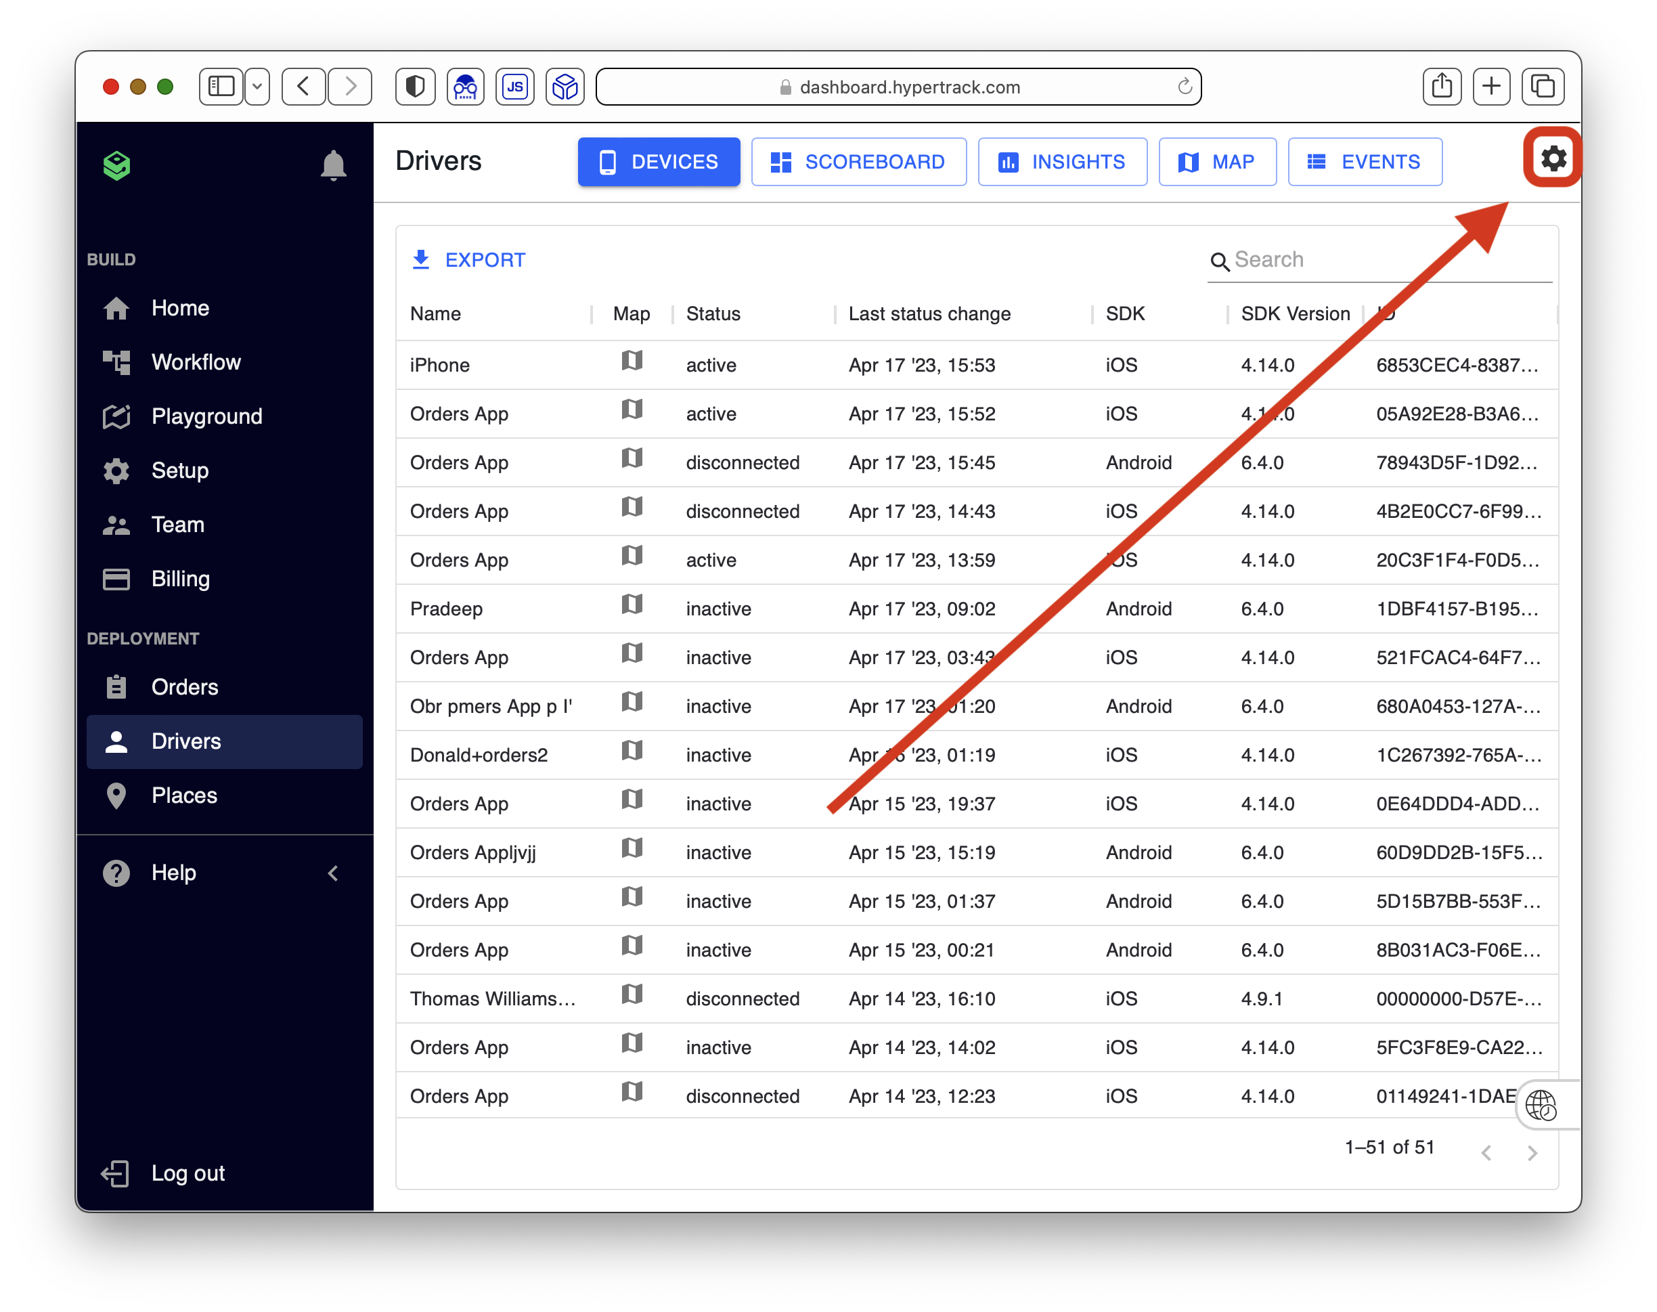
Task: Open Workflow in the sidebar
Action: coord(224,362)
